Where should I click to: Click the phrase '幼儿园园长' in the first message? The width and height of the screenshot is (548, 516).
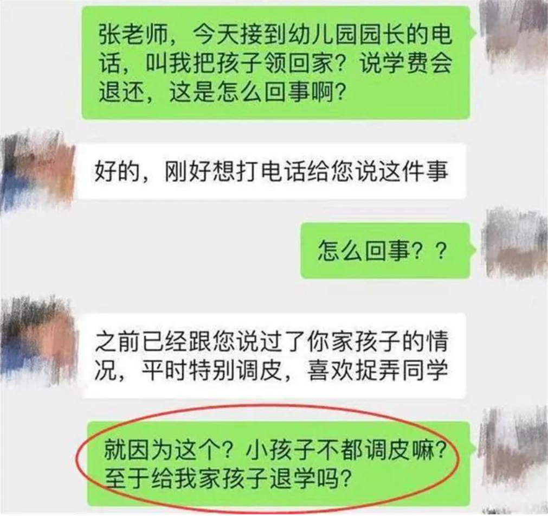tap(346, 35)
